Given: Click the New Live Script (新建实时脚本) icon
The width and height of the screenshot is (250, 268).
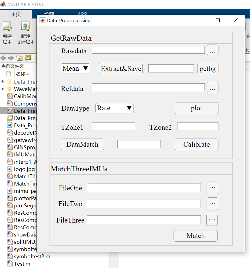Looking at the screenshot, I should tap(25, 29).
